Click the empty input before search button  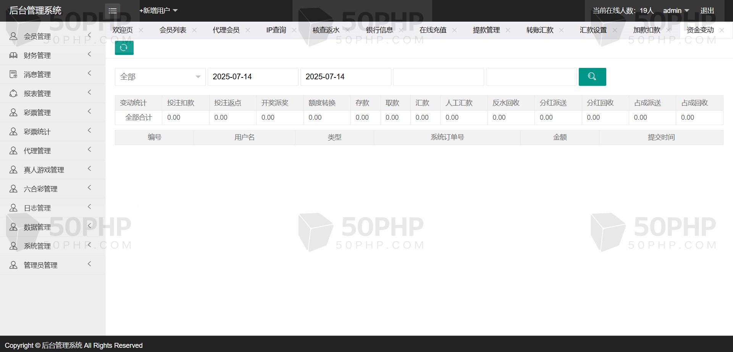(x=531, y=77)
